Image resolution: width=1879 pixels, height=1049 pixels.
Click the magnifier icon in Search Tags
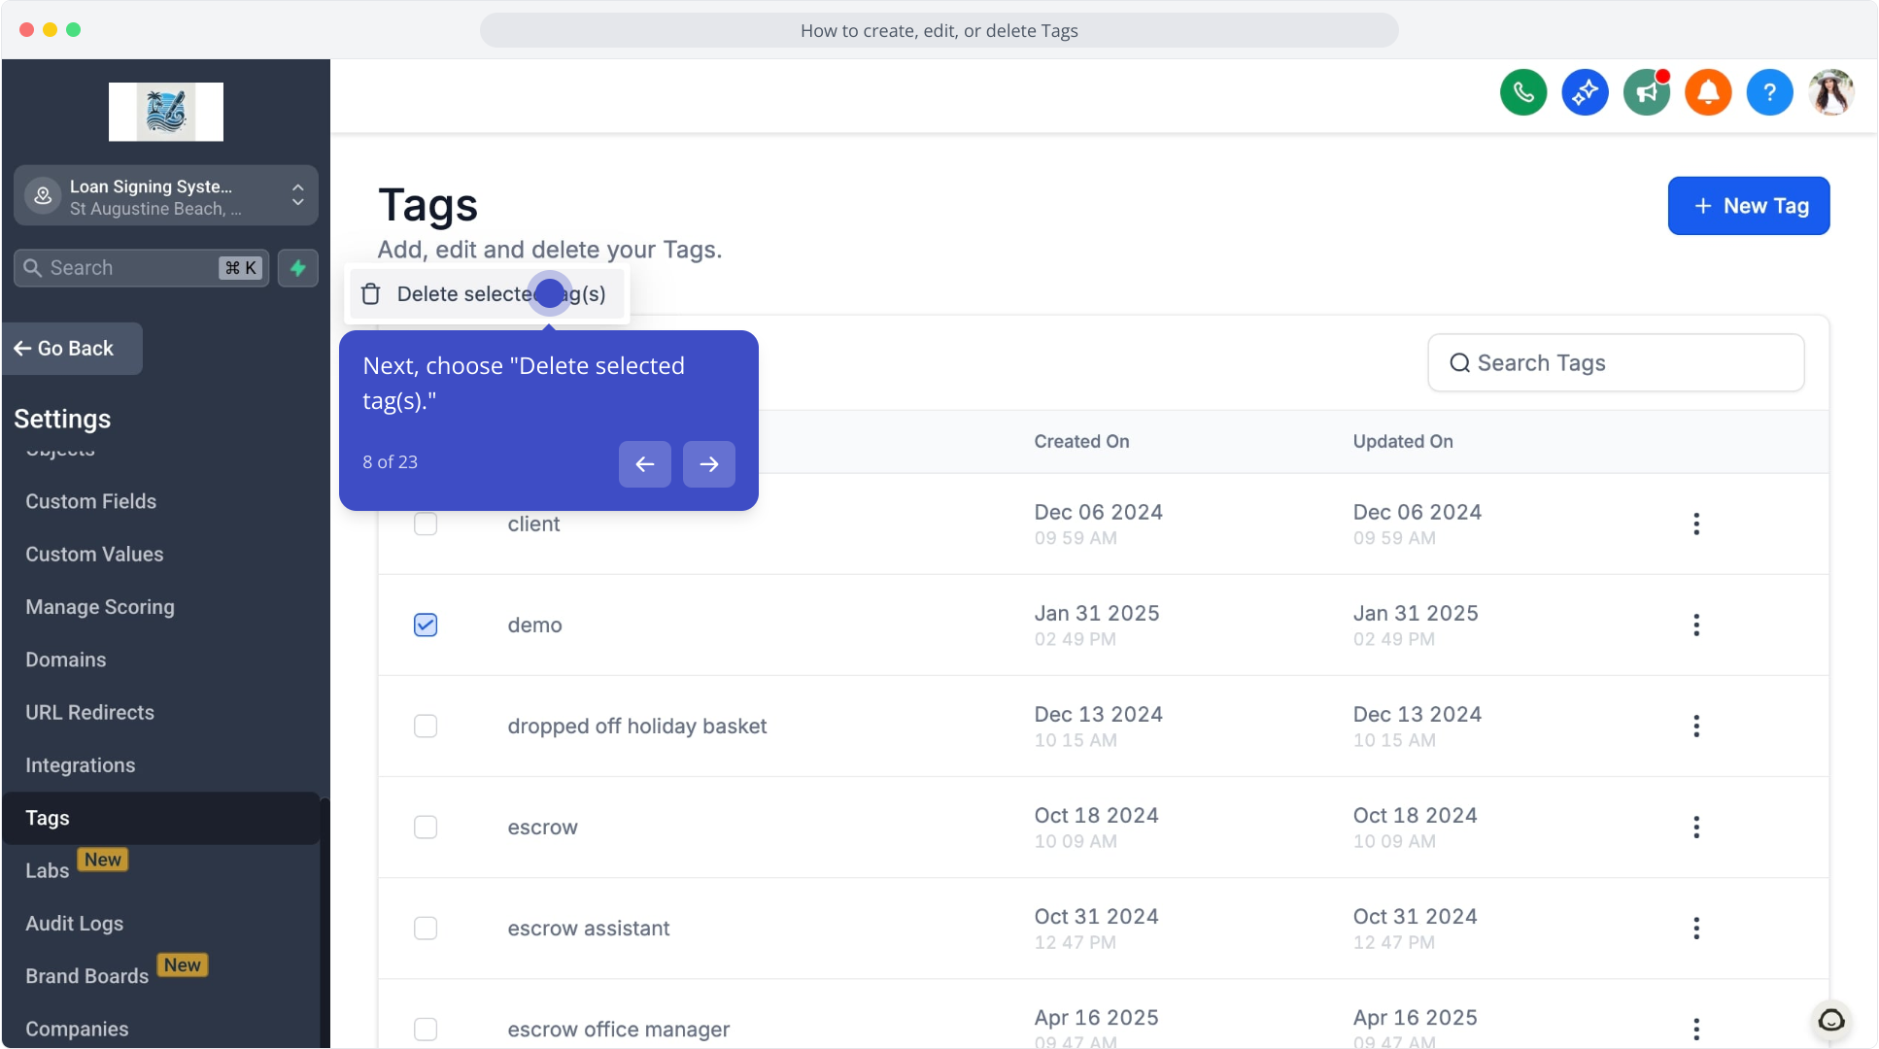coord(1459,363)
